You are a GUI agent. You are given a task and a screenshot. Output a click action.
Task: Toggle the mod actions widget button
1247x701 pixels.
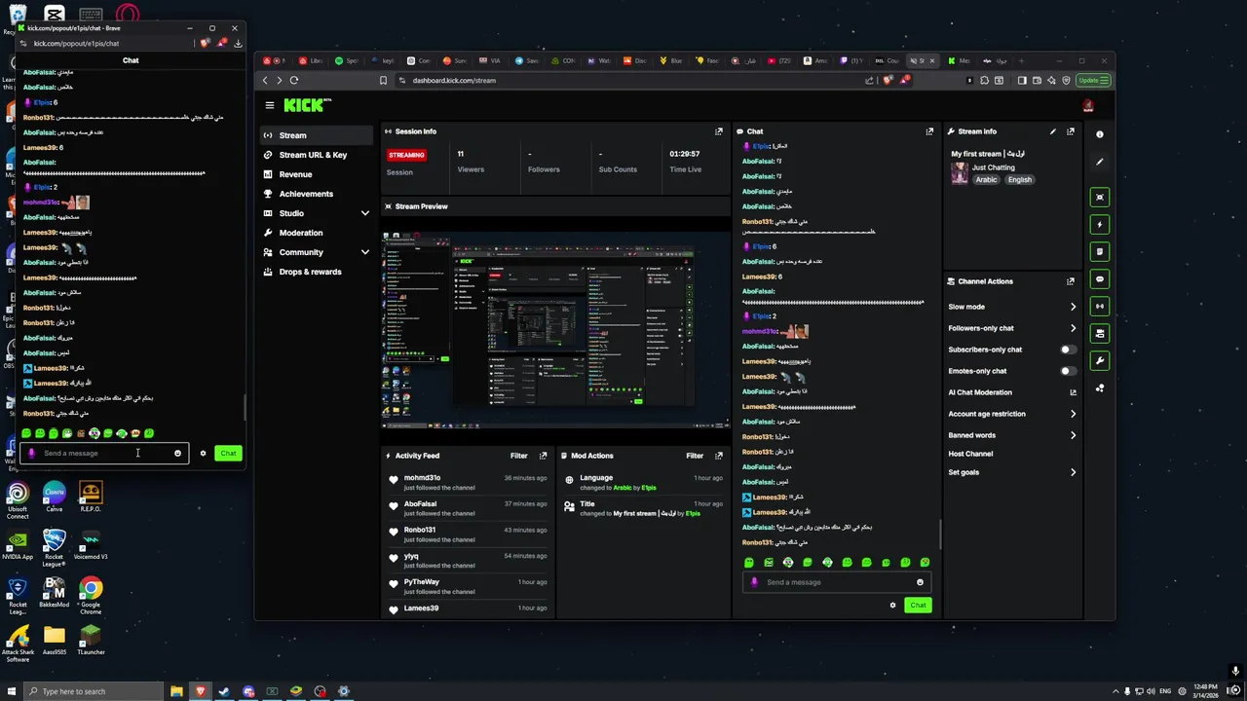(1100, 333)
